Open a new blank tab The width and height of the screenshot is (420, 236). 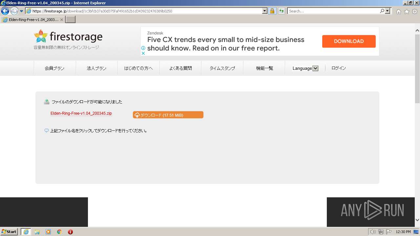71,20
